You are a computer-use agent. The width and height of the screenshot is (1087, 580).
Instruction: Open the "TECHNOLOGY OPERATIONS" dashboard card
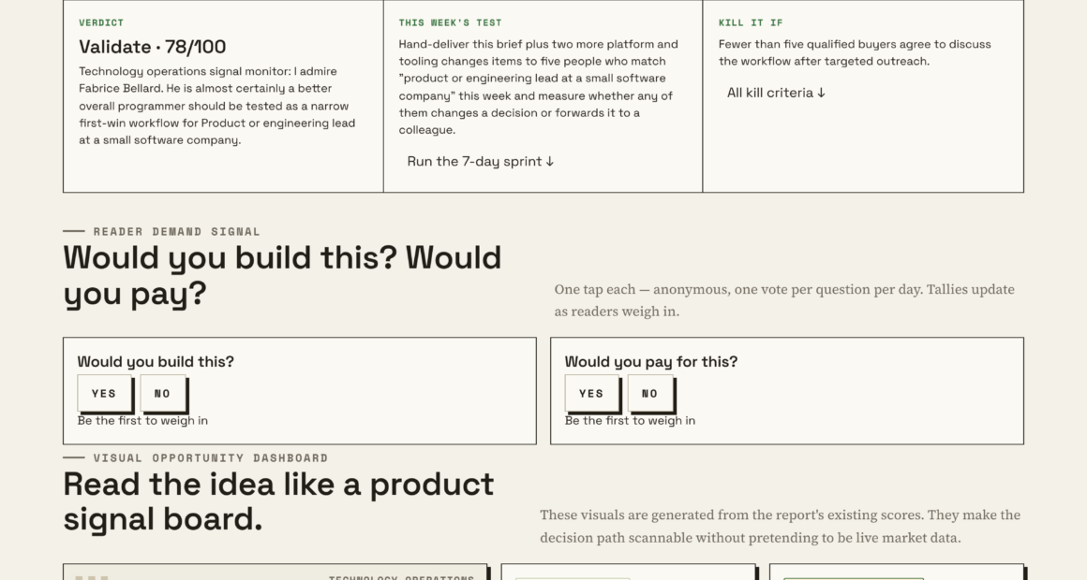click(275, 573)
